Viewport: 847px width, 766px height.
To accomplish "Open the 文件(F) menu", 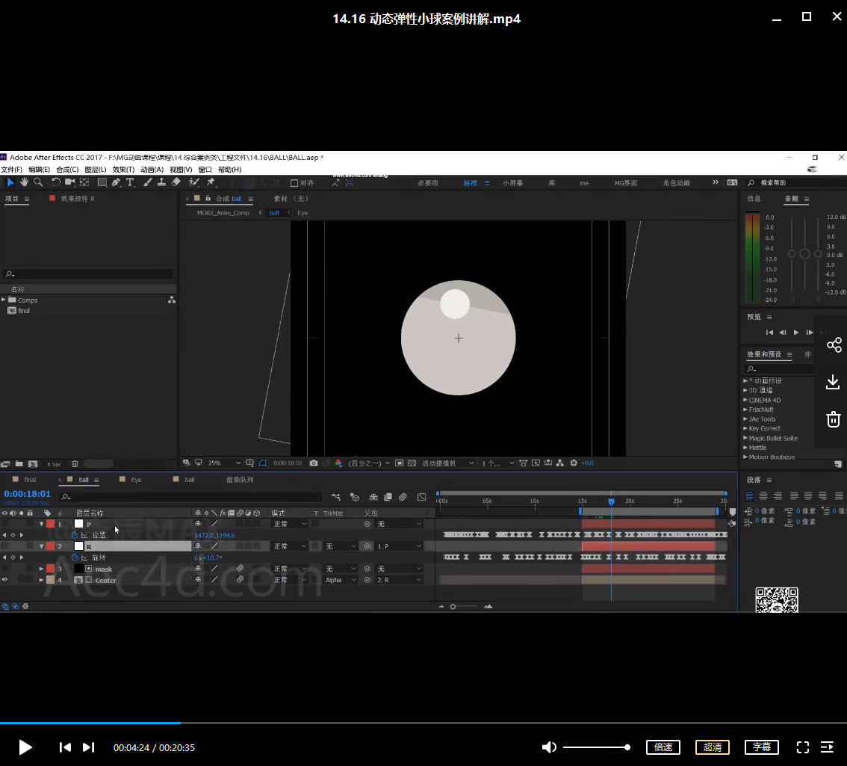I will 11,170.
